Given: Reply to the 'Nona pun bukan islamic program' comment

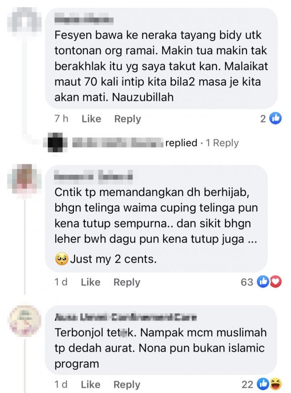Looking at the screenshot, I should [127, 385].
